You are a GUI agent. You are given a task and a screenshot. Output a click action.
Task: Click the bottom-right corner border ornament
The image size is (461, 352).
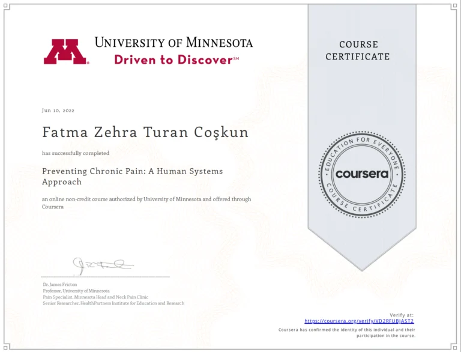click(454, 345)
